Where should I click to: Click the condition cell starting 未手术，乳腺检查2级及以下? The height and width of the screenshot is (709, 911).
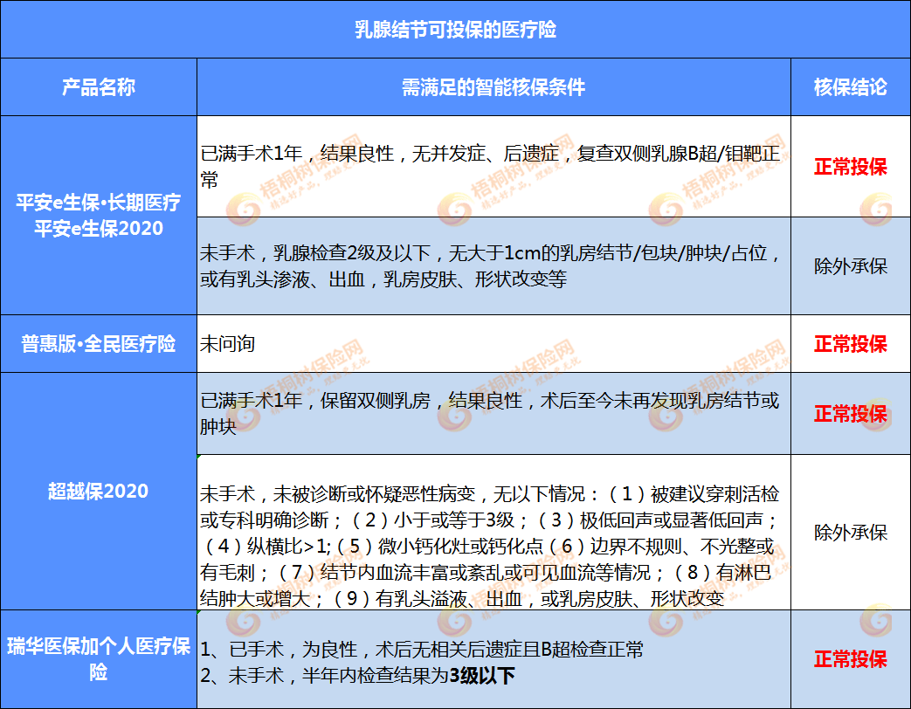[493, 266]
